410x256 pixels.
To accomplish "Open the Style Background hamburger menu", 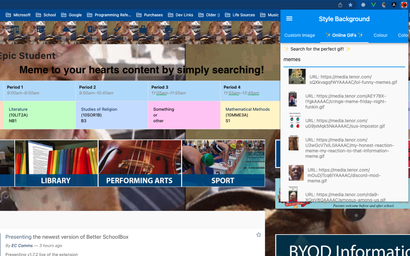I will (x=289, y=19).
